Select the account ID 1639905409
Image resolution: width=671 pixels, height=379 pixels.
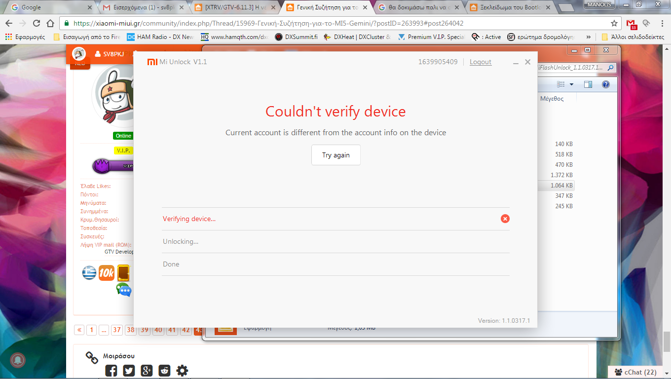(x=438, y=62)
